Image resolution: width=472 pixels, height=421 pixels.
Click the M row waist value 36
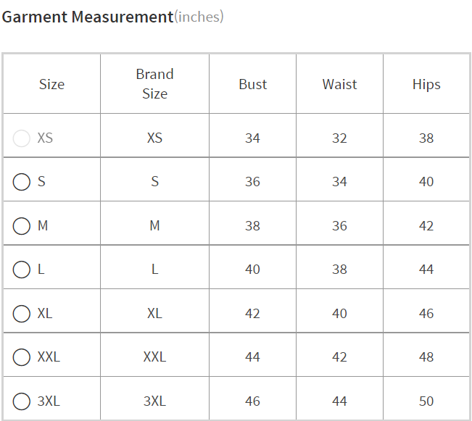339,225
